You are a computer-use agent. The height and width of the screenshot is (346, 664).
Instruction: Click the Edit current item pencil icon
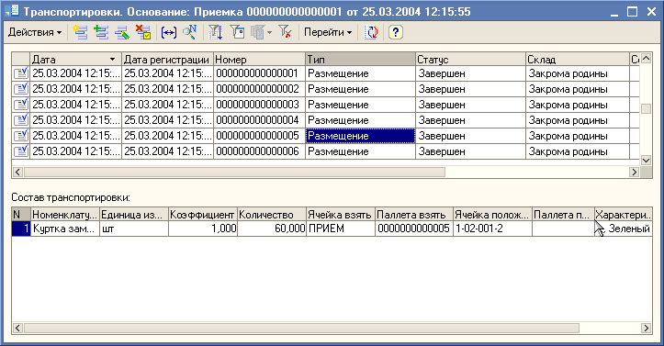[122, 32]
